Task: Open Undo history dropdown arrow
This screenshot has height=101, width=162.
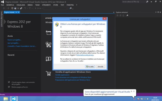Action: pyautogui.click(x=27, y=8)
